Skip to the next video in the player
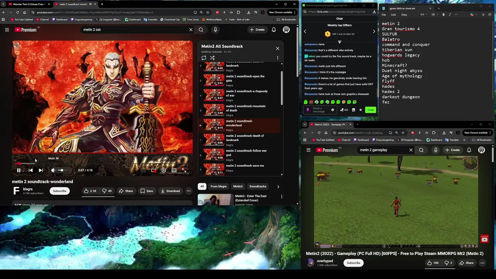Screen dimensions: 496x279 (x=41, y=170)
